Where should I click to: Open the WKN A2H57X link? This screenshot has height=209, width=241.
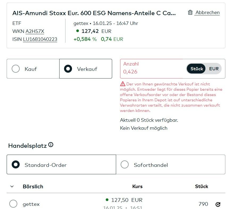pyautogui.click(x=35, y=31)
